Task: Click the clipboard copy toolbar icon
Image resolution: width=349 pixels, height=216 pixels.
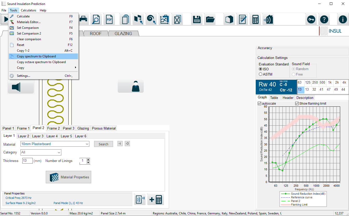Action: click(x=125, y=19)
